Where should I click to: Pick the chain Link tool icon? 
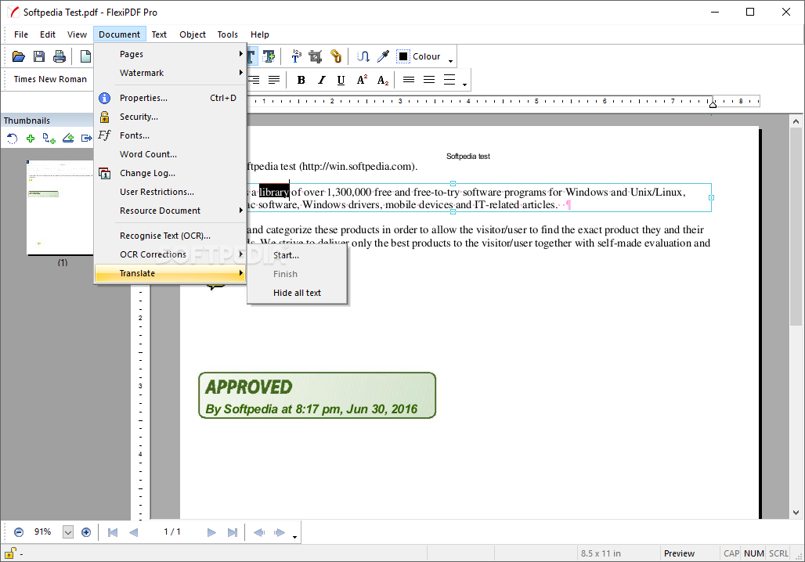pyautogui.click(x=336, y=56)
